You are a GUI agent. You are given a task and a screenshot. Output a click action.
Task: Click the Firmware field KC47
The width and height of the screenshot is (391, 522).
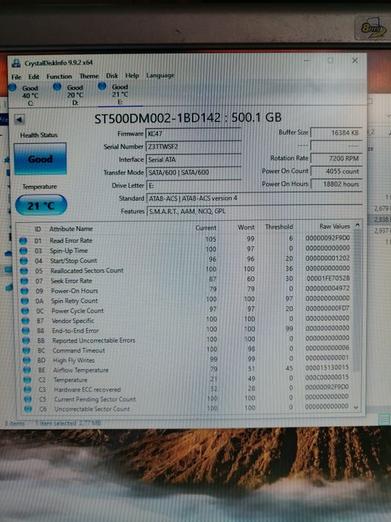pos(193,133)
